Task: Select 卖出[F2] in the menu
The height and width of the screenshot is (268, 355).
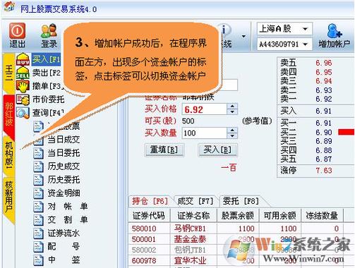Action: [x=47, y=73]
